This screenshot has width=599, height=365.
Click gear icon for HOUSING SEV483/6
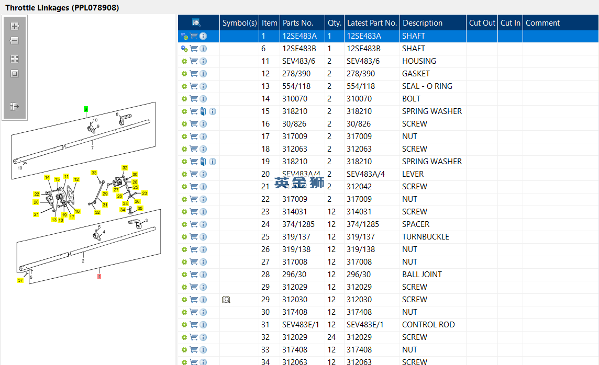(x=184, y=61)
